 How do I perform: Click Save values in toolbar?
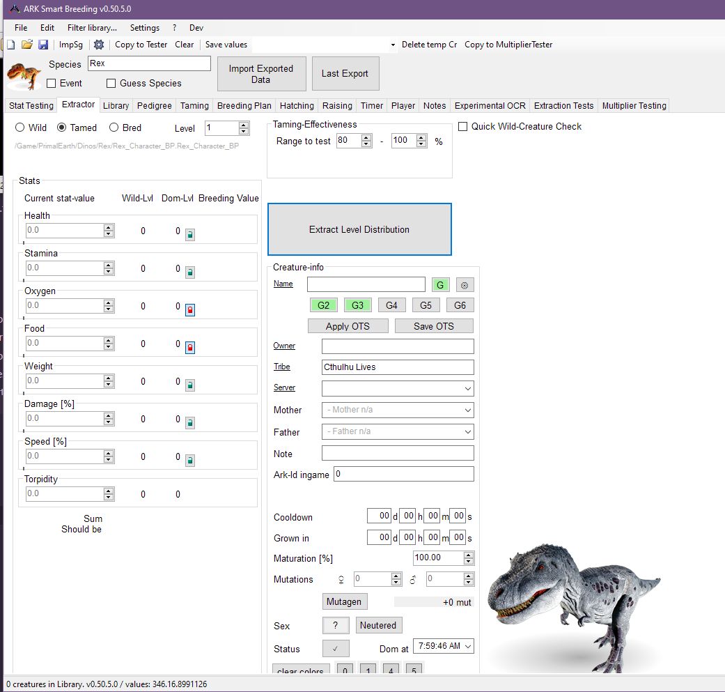pyautogui.click(x=226, y=45)
